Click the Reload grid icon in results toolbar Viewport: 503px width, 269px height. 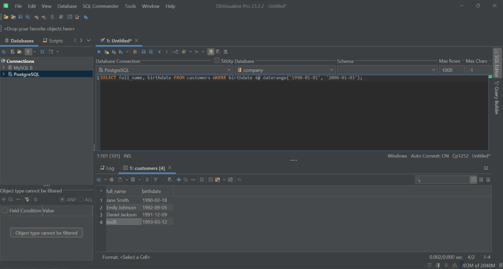pyautogui.click(x=99, y=180)
